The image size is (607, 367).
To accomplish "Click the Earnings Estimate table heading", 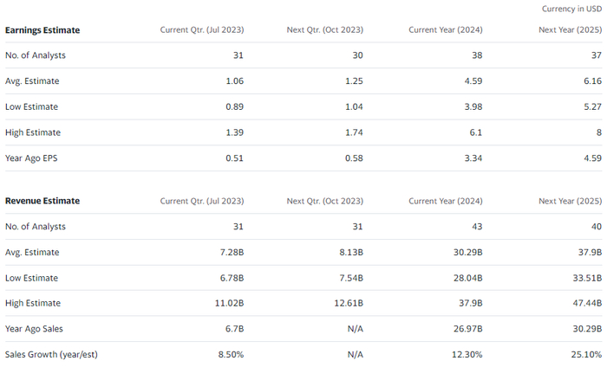I will click(x=42, y=30).
